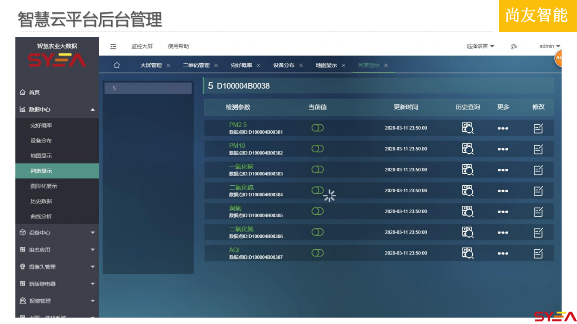This screenshot has height=324, width=577.
Task: Open more options for 二氧化硫 row
Action: [503, 191]
